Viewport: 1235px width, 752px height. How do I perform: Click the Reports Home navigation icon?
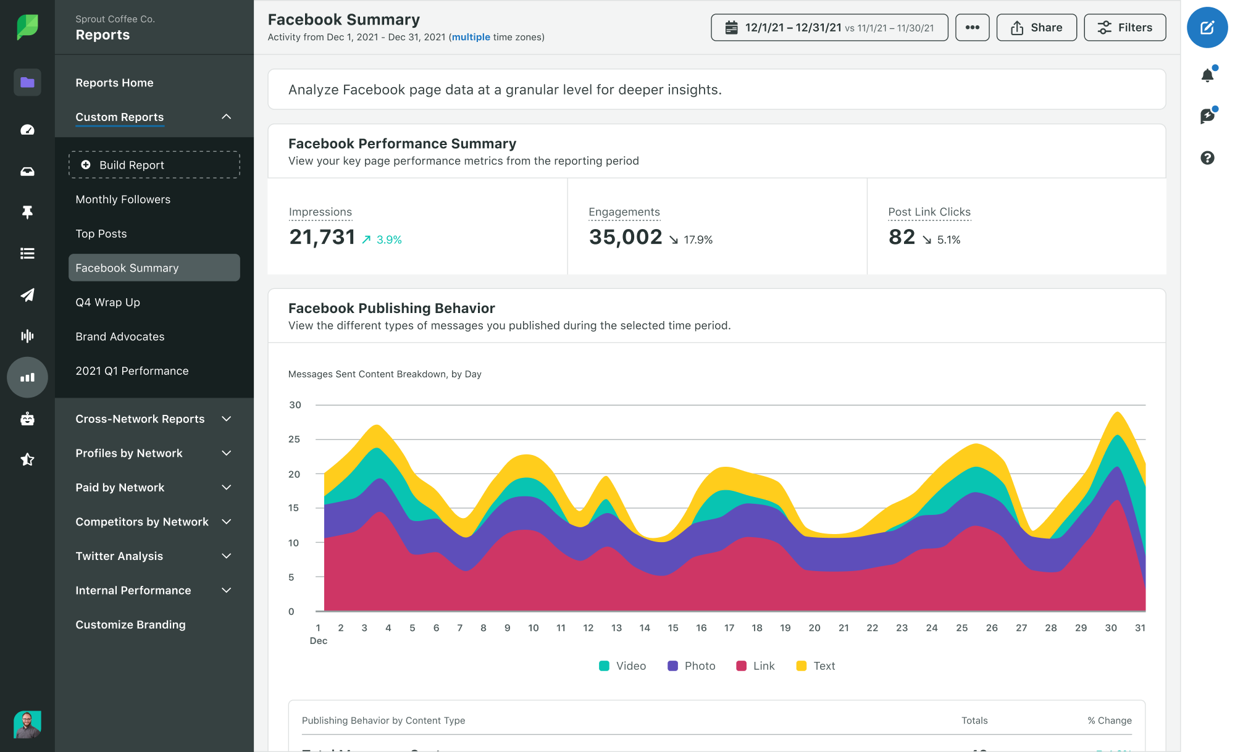27,82
